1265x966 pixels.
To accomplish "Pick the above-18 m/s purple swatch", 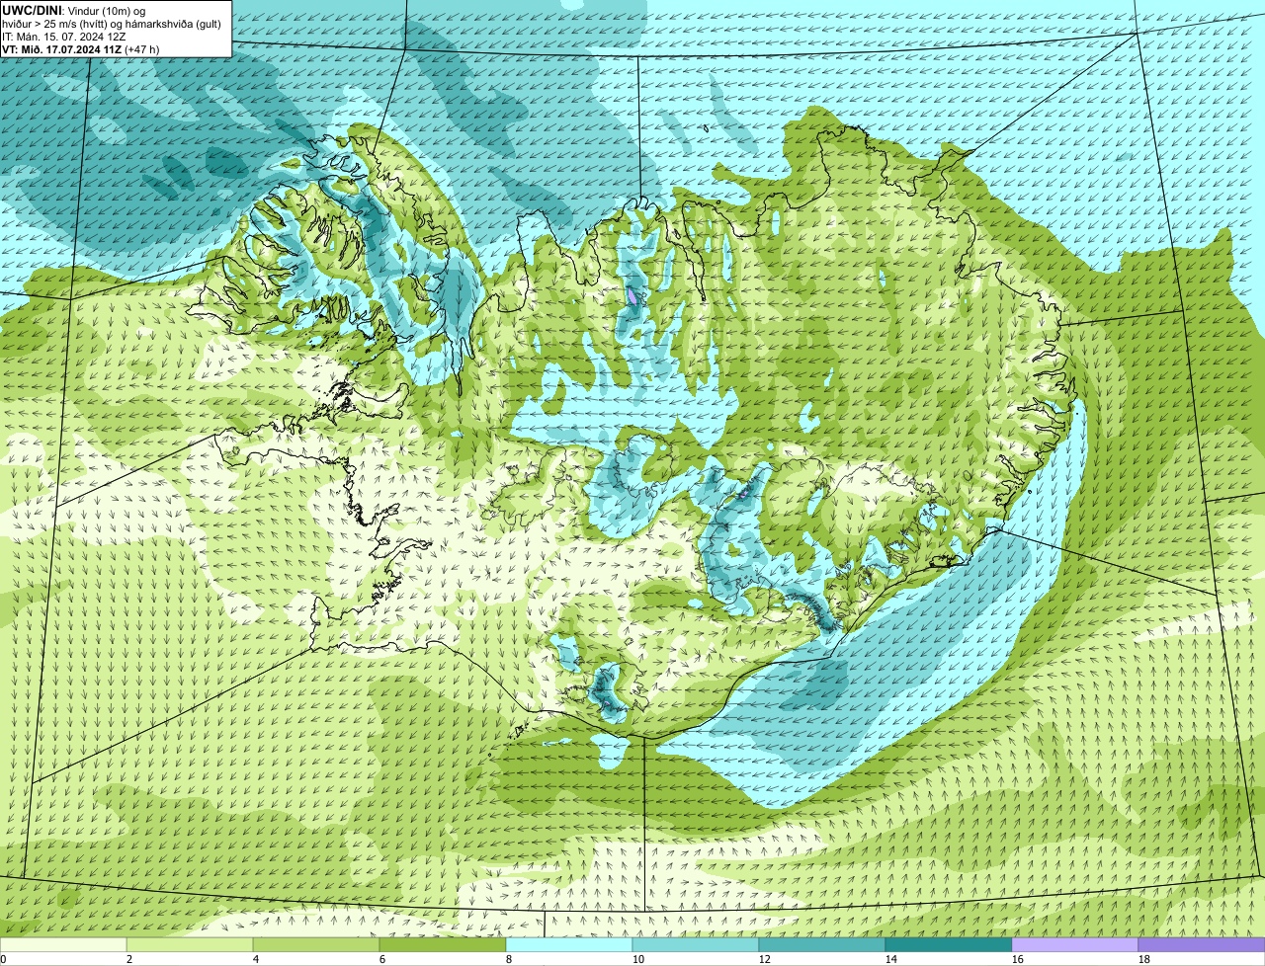I will [x=1202, y=944].
